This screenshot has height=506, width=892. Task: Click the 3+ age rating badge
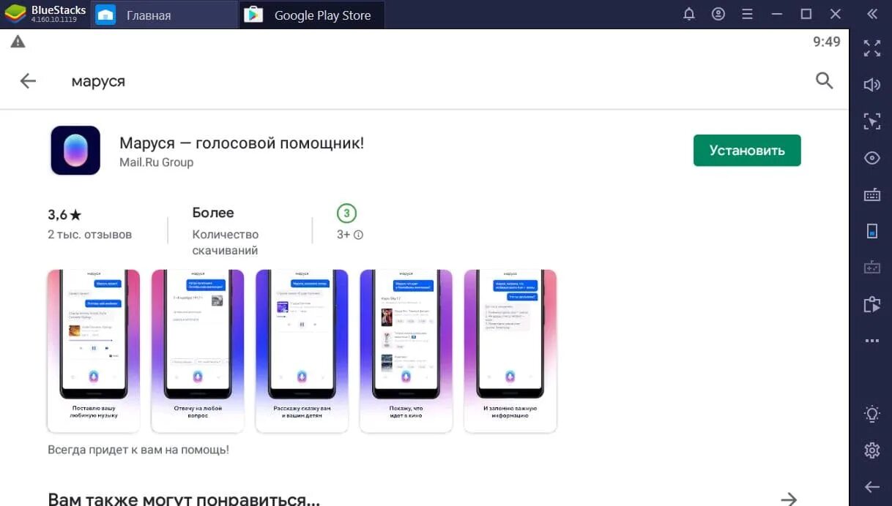346,214
